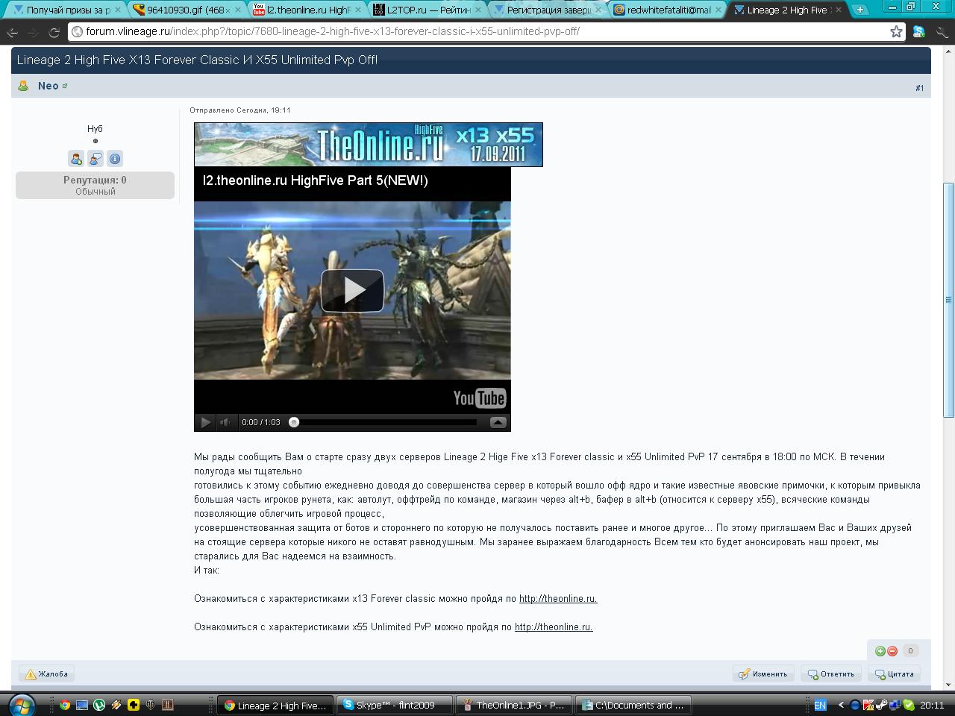Click the 'Репутация: 0' reputation box
The image size is (955, 716).
coord(95,185)
